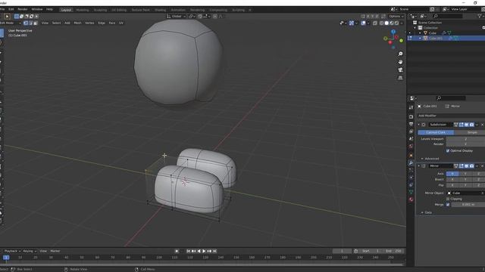Click the Merge distance value field

[x=468, y=205]
